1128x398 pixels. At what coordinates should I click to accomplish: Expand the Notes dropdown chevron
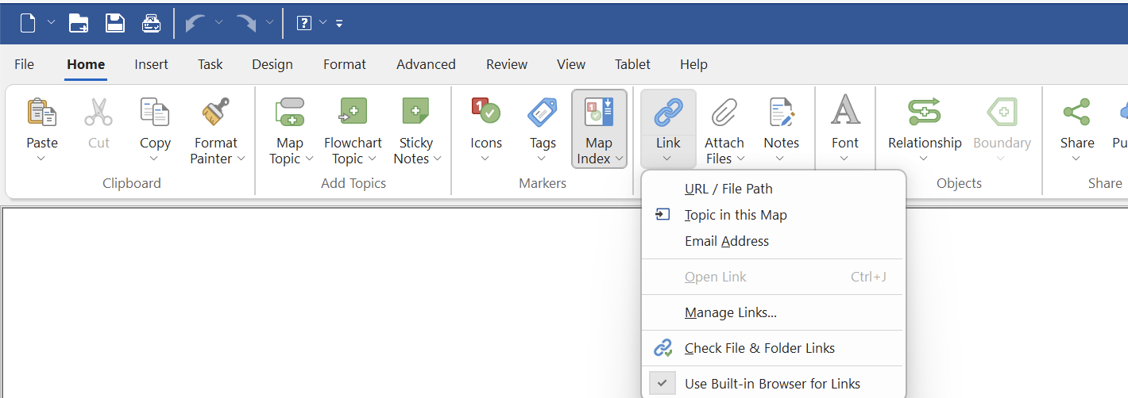click(780, 159)
